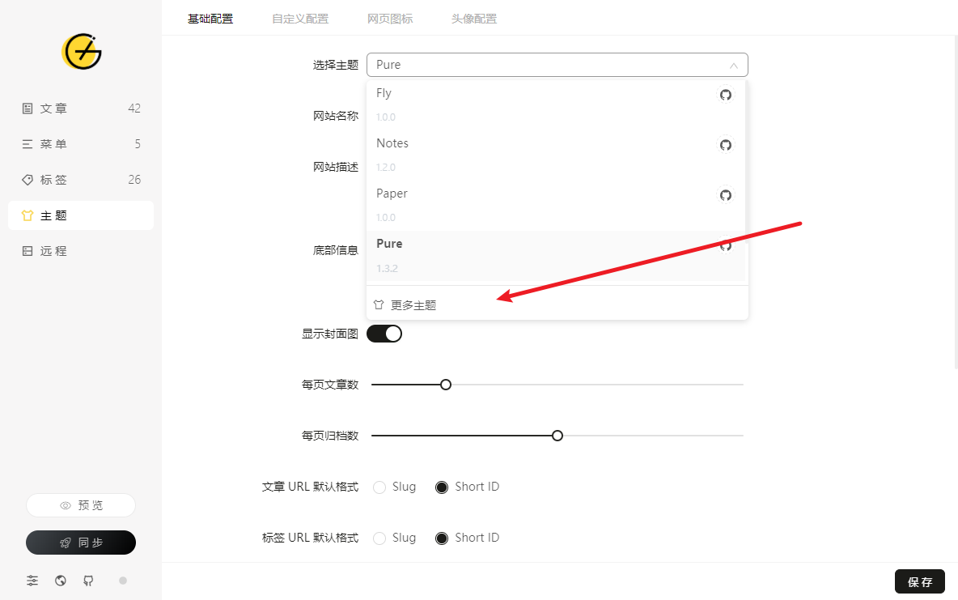
Task: Open the GitHub link for Fly theme
Action: click(726, 95)
